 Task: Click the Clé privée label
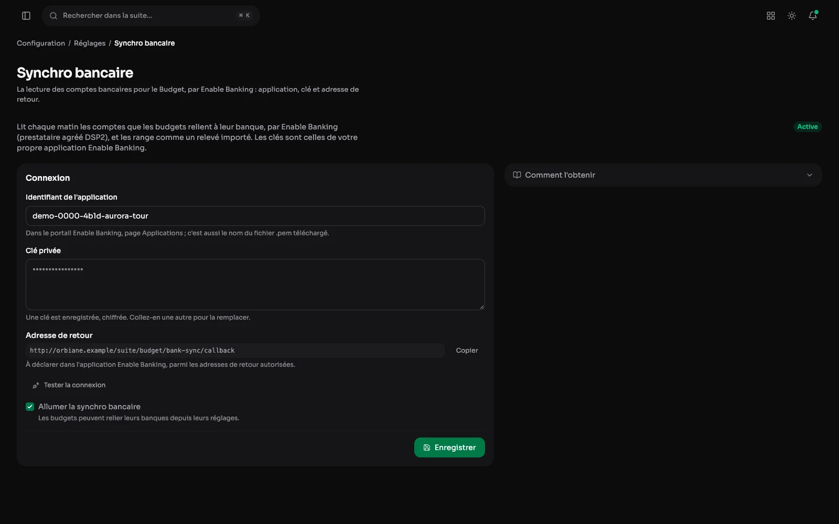pos(43,250)
